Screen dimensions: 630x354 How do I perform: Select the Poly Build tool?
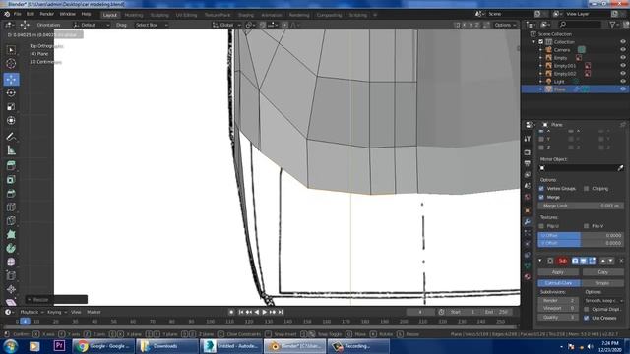tap(11, 234)
